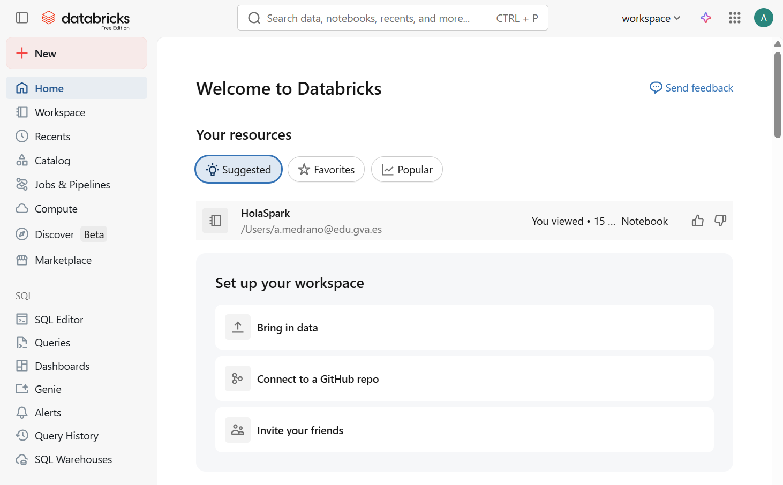Viewport: 783px width, 485px height.
Task: Click the search magnifier icon
Action: click(254, 18)
